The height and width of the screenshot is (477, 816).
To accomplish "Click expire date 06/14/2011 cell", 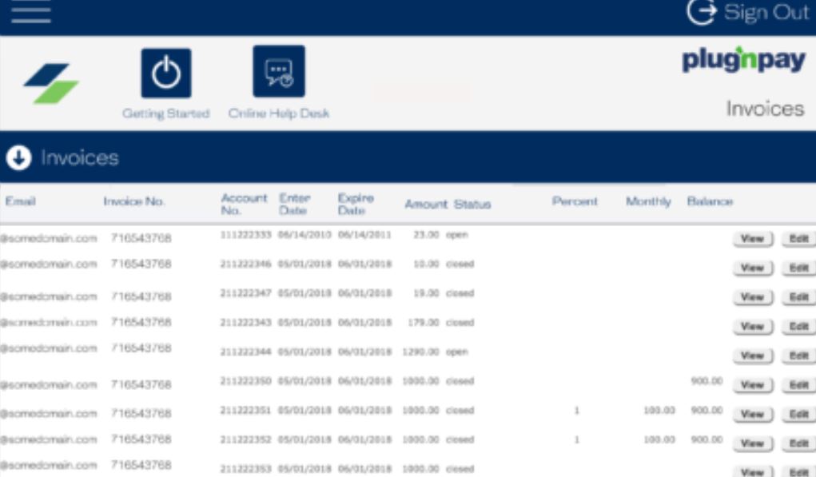I will (x=364, y=235).
